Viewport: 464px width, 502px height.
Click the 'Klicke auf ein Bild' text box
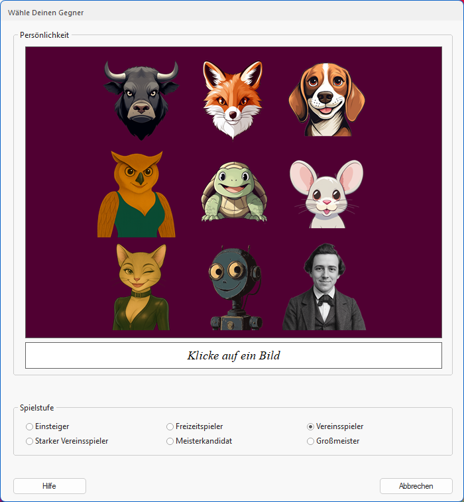click(x=233, y=355)
